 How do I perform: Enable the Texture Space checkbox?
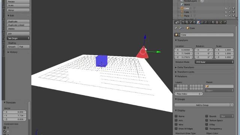[x=207, y=120]
